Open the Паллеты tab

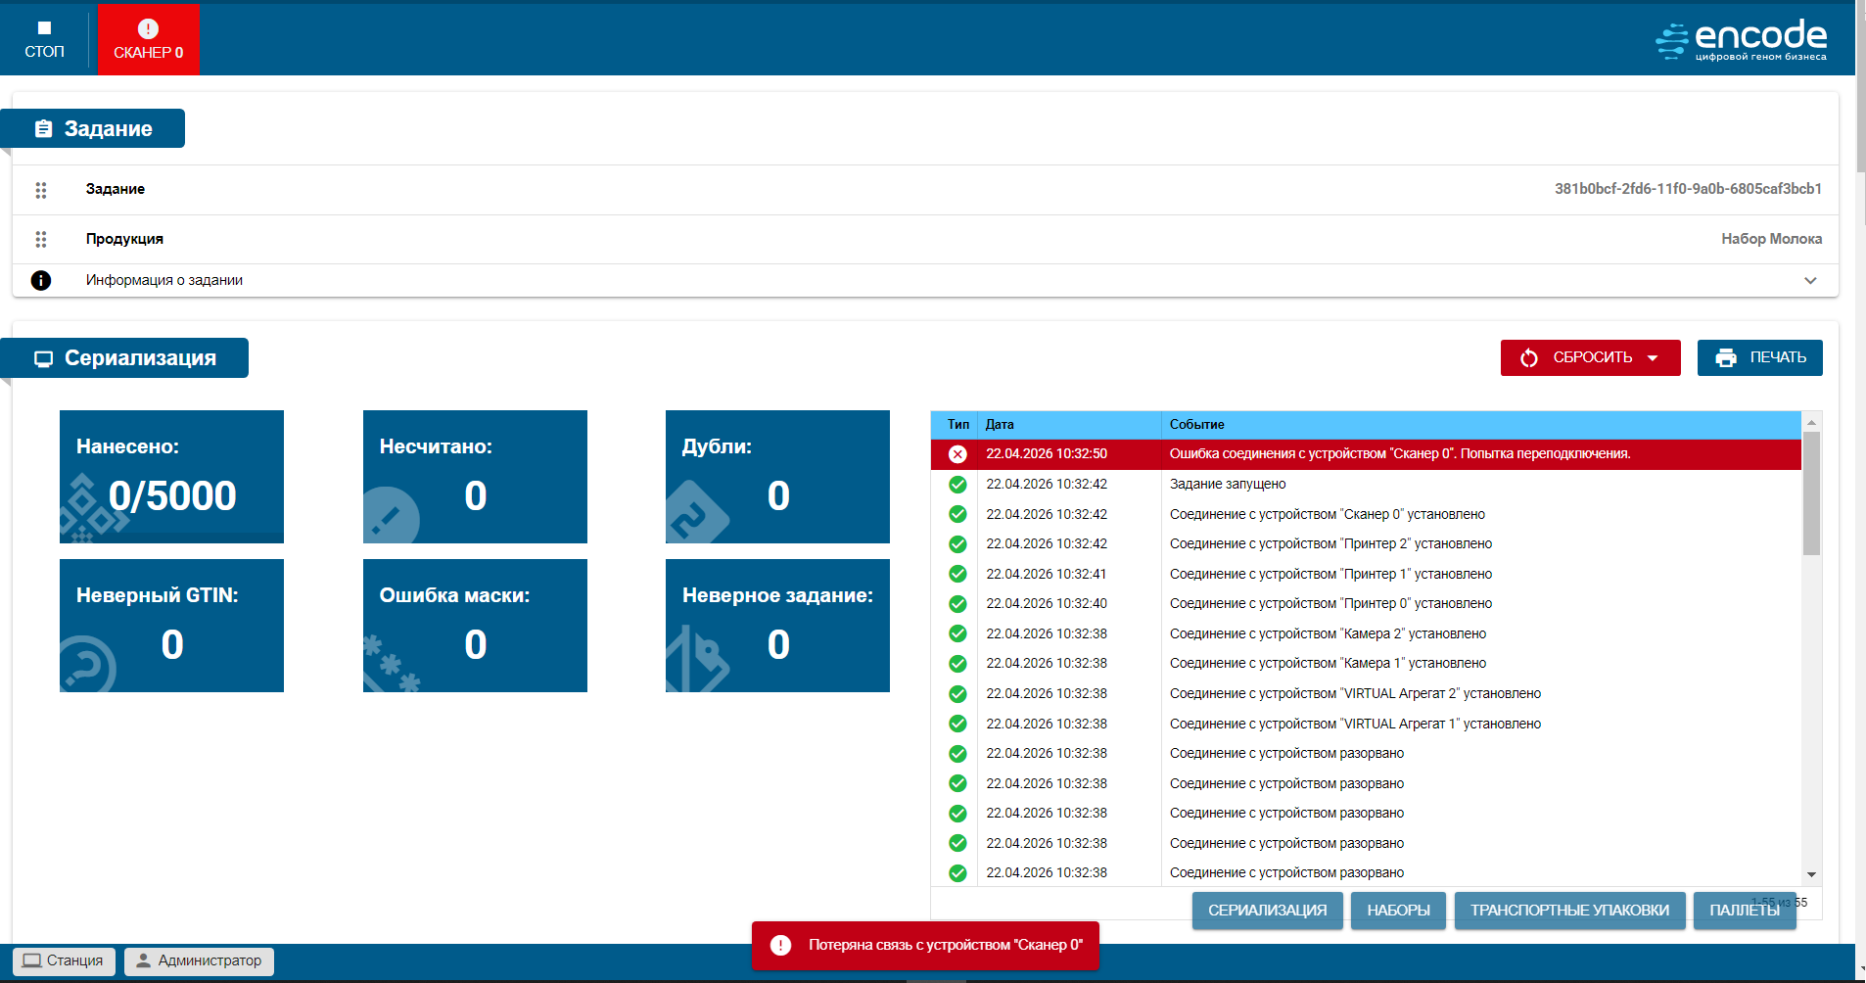click(1744, 911)
